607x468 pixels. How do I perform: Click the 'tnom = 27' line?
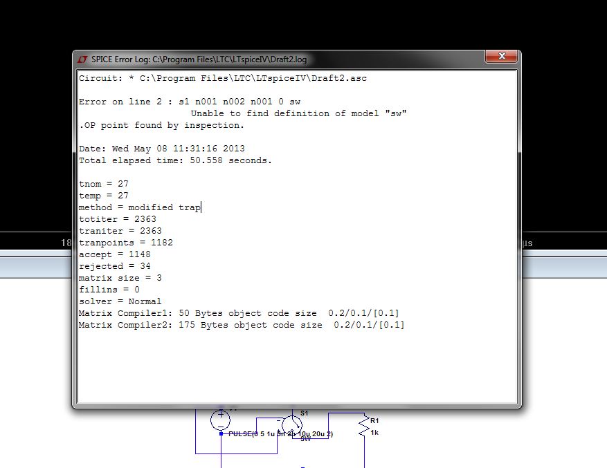(x=103, y=184)
